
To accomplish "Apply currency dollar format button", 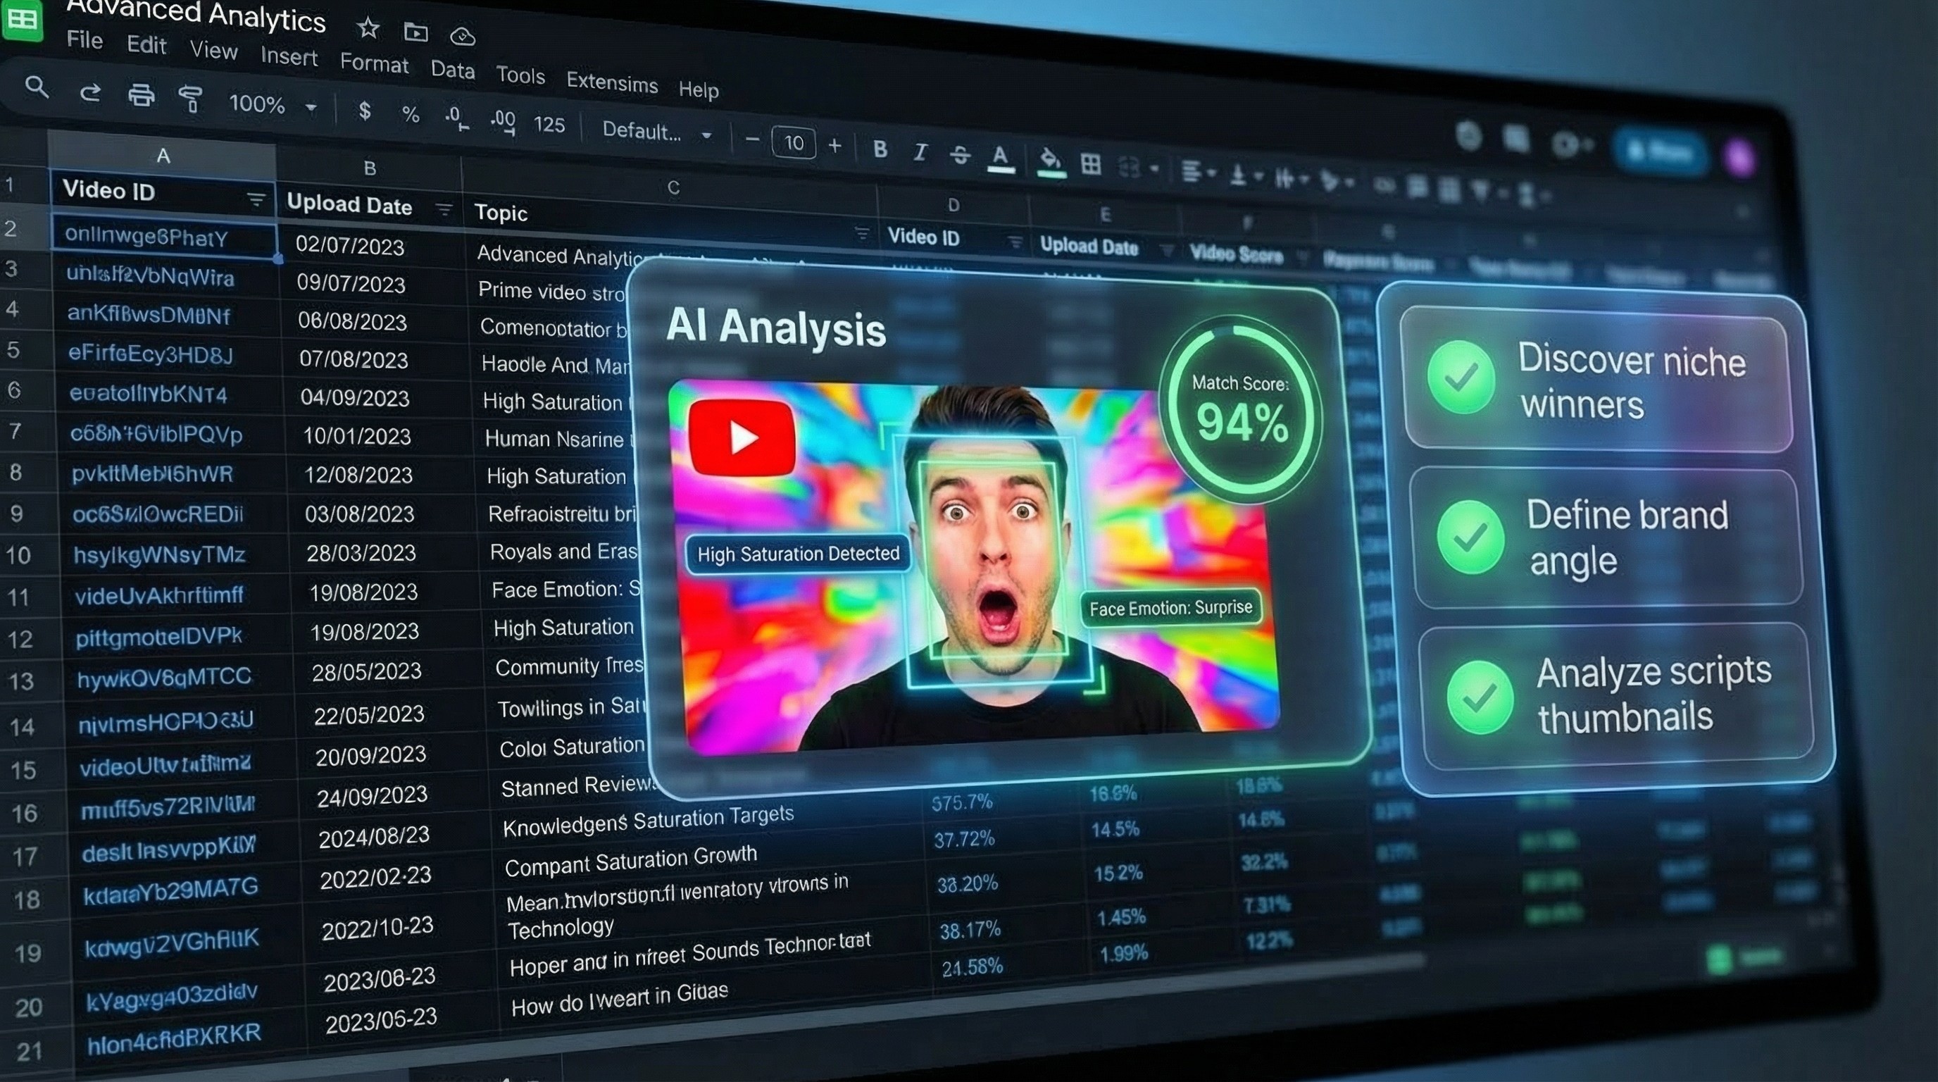I will coord(365,111).
